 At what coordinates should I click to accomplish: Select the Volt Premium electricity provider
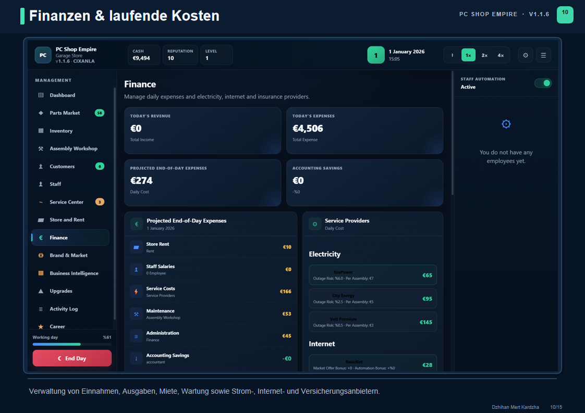pyautogui.click(x=373, y=322)
